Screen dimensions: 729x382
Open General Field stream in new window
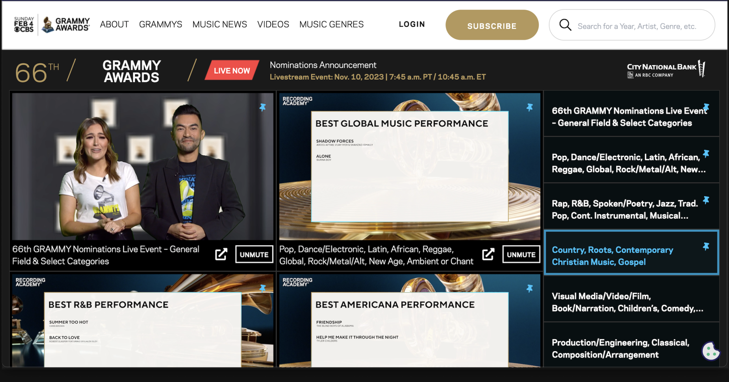[x=221, y=254]
